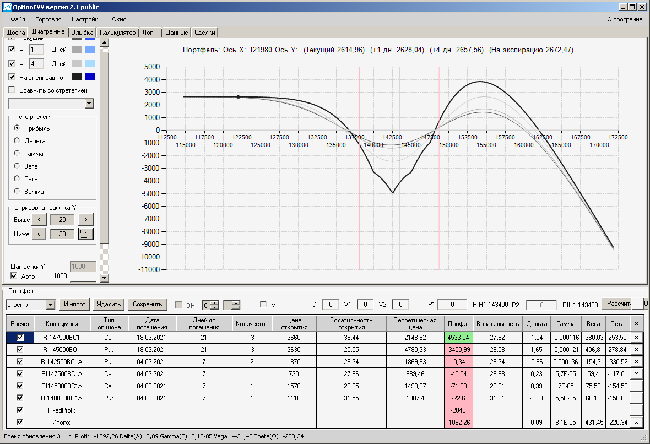Image resolution: width=650 pixels, height=444 pixels.
Task: Click the P1 input field
Action: 452,305
